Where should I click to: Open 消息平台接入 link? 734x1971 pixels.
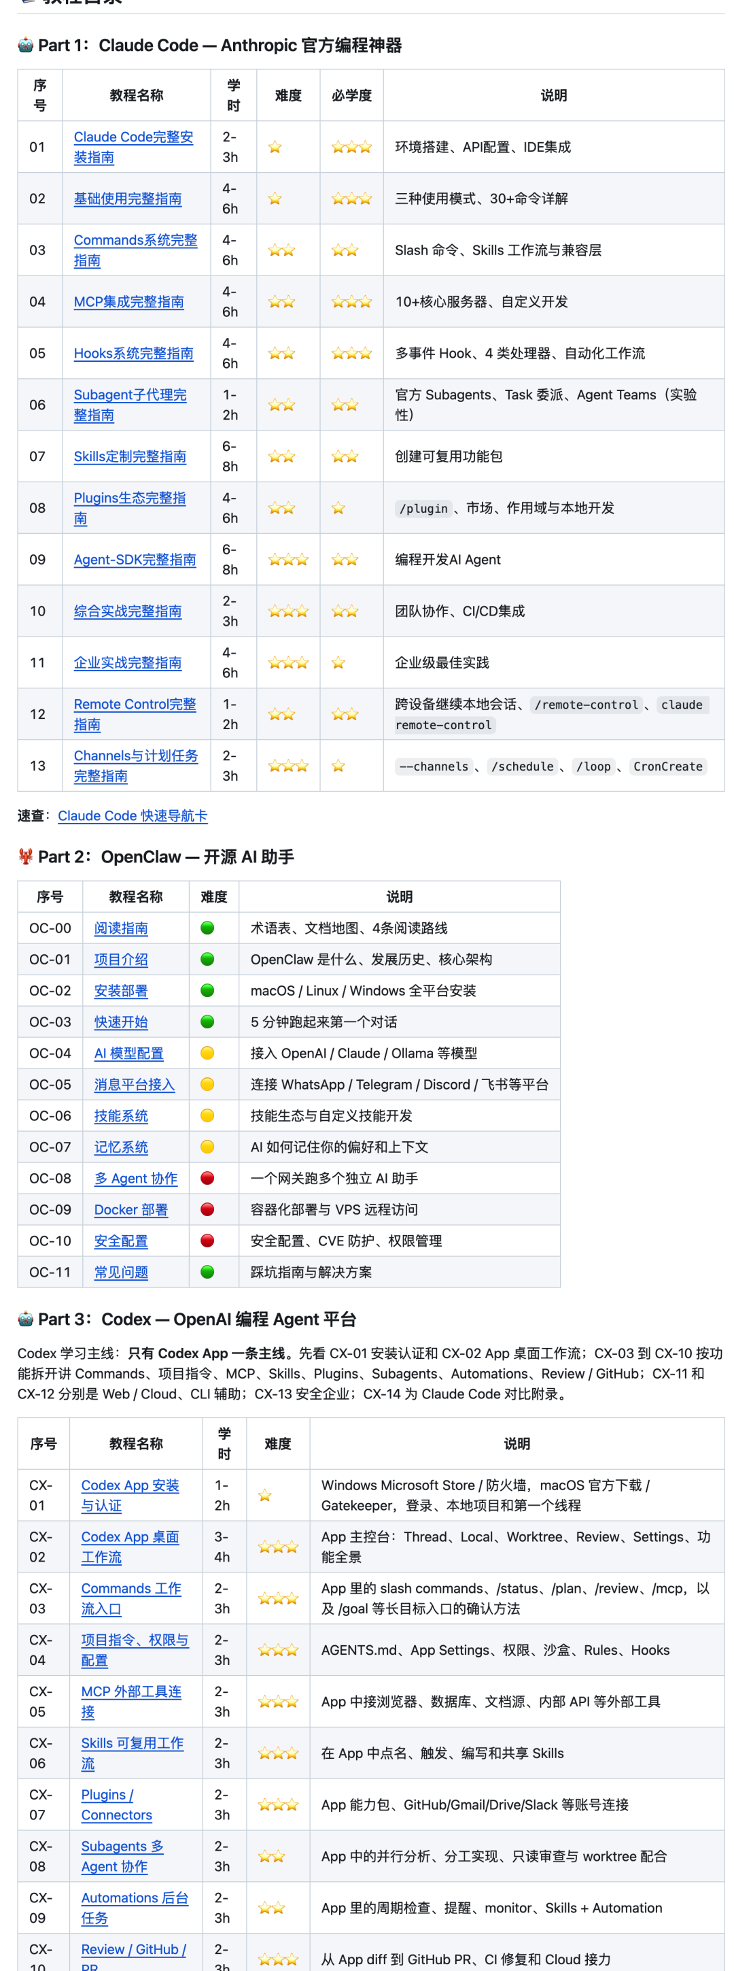click(x=135, y=1085)
